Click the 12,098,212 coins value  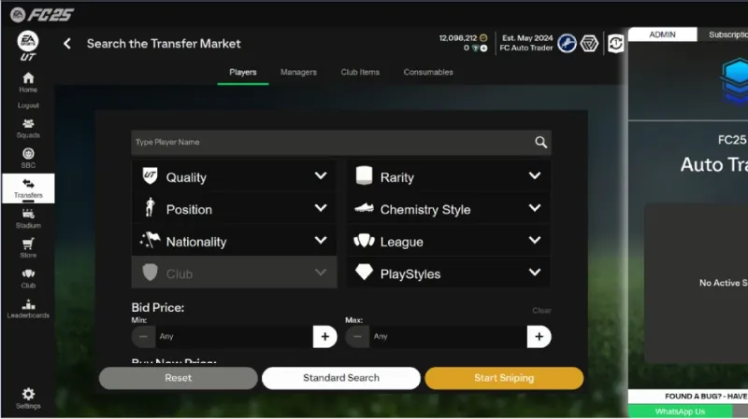pyautogui.click(x=458, y=37)
